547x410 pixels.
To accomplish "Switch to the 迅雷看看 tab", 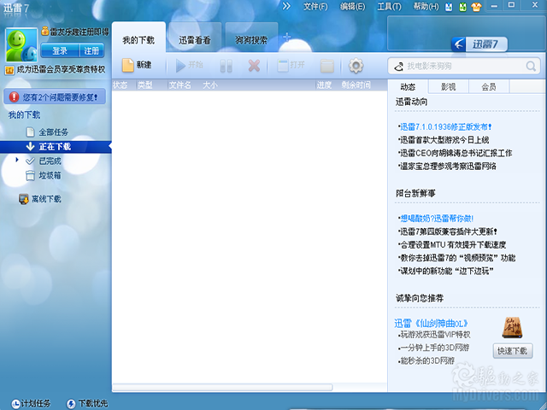I will [x=194, y=39].
